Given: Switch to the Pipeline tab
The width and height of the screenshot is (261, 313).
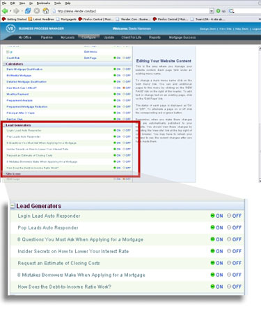Looking at the screenshot, I should click(x=47, y=38).
